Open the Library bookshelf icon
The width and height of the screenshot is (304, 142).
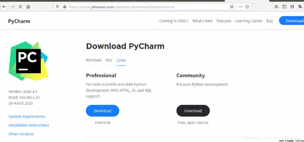coord(277,7)
